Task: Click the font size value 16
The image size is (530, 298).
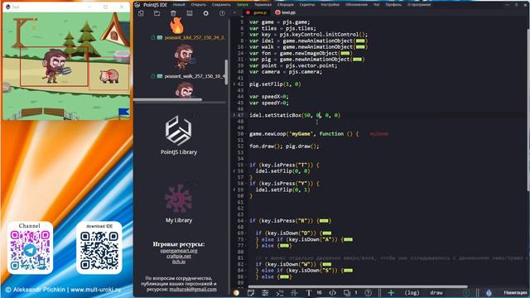Action: coord(319,292)
